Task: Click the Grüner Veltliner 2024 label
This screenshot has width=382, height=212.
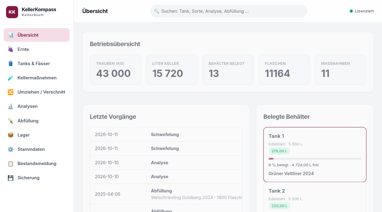Action: [291, 174]
